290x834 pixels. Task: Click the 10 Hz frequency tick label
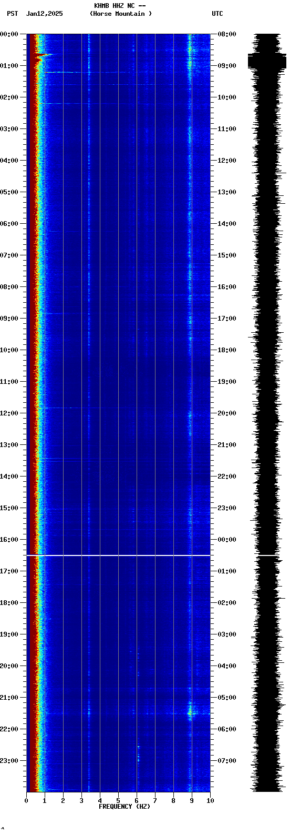coord(210,801)
